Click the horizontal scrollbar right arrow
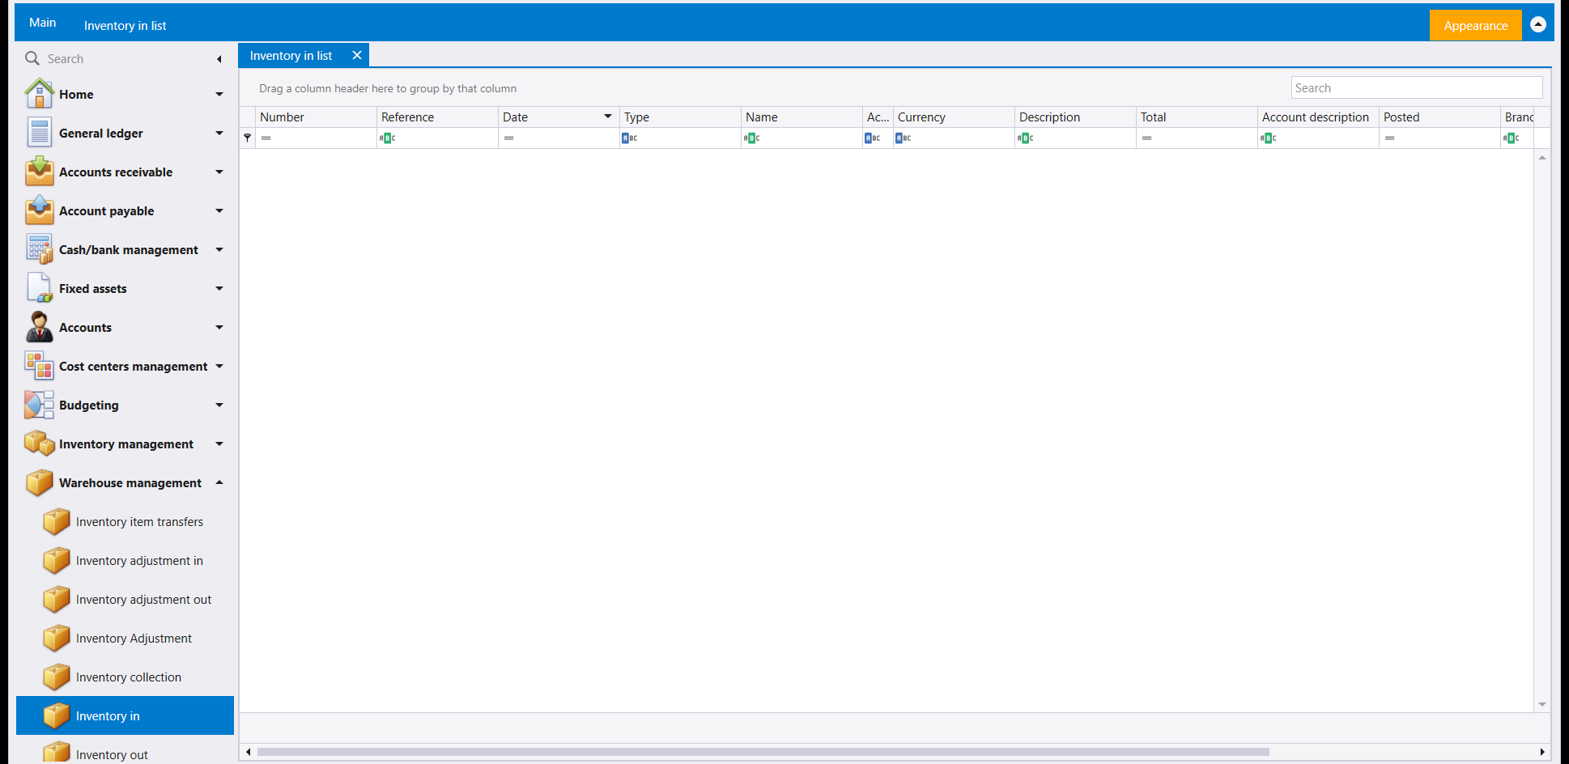 click(1542, 752)
